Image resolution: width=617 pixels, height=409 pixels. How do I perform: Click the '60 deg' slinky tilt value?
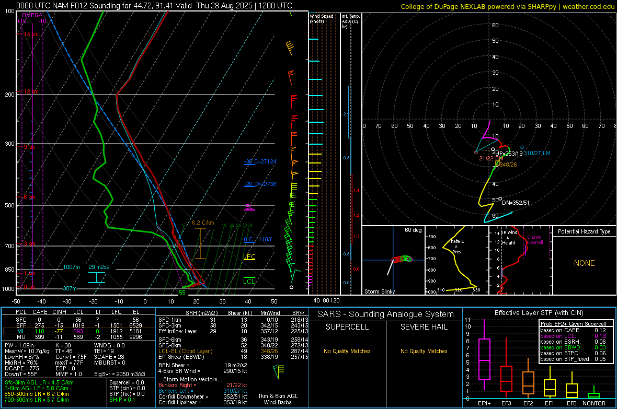pyautogui.click(x=413, y=230)
